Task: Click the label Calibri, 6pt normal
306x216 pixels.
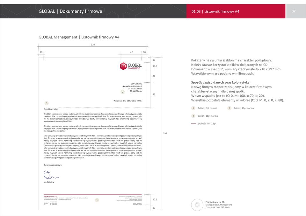Action: pos(208,108)
